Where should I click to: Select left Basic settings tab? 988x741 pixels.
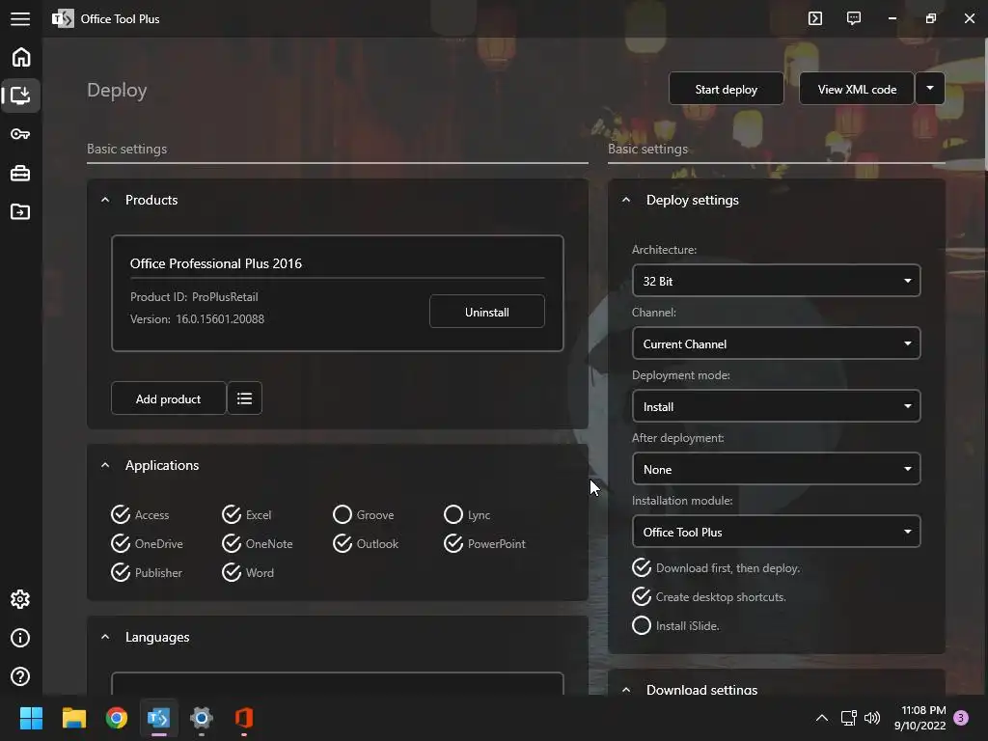coord(126,149)
